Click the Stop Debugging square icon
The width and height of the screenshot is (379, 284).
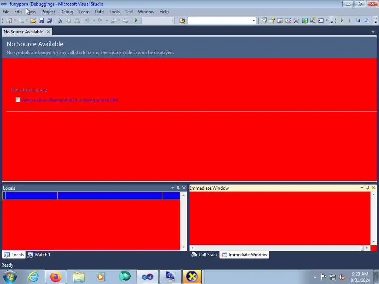(358, 21)
